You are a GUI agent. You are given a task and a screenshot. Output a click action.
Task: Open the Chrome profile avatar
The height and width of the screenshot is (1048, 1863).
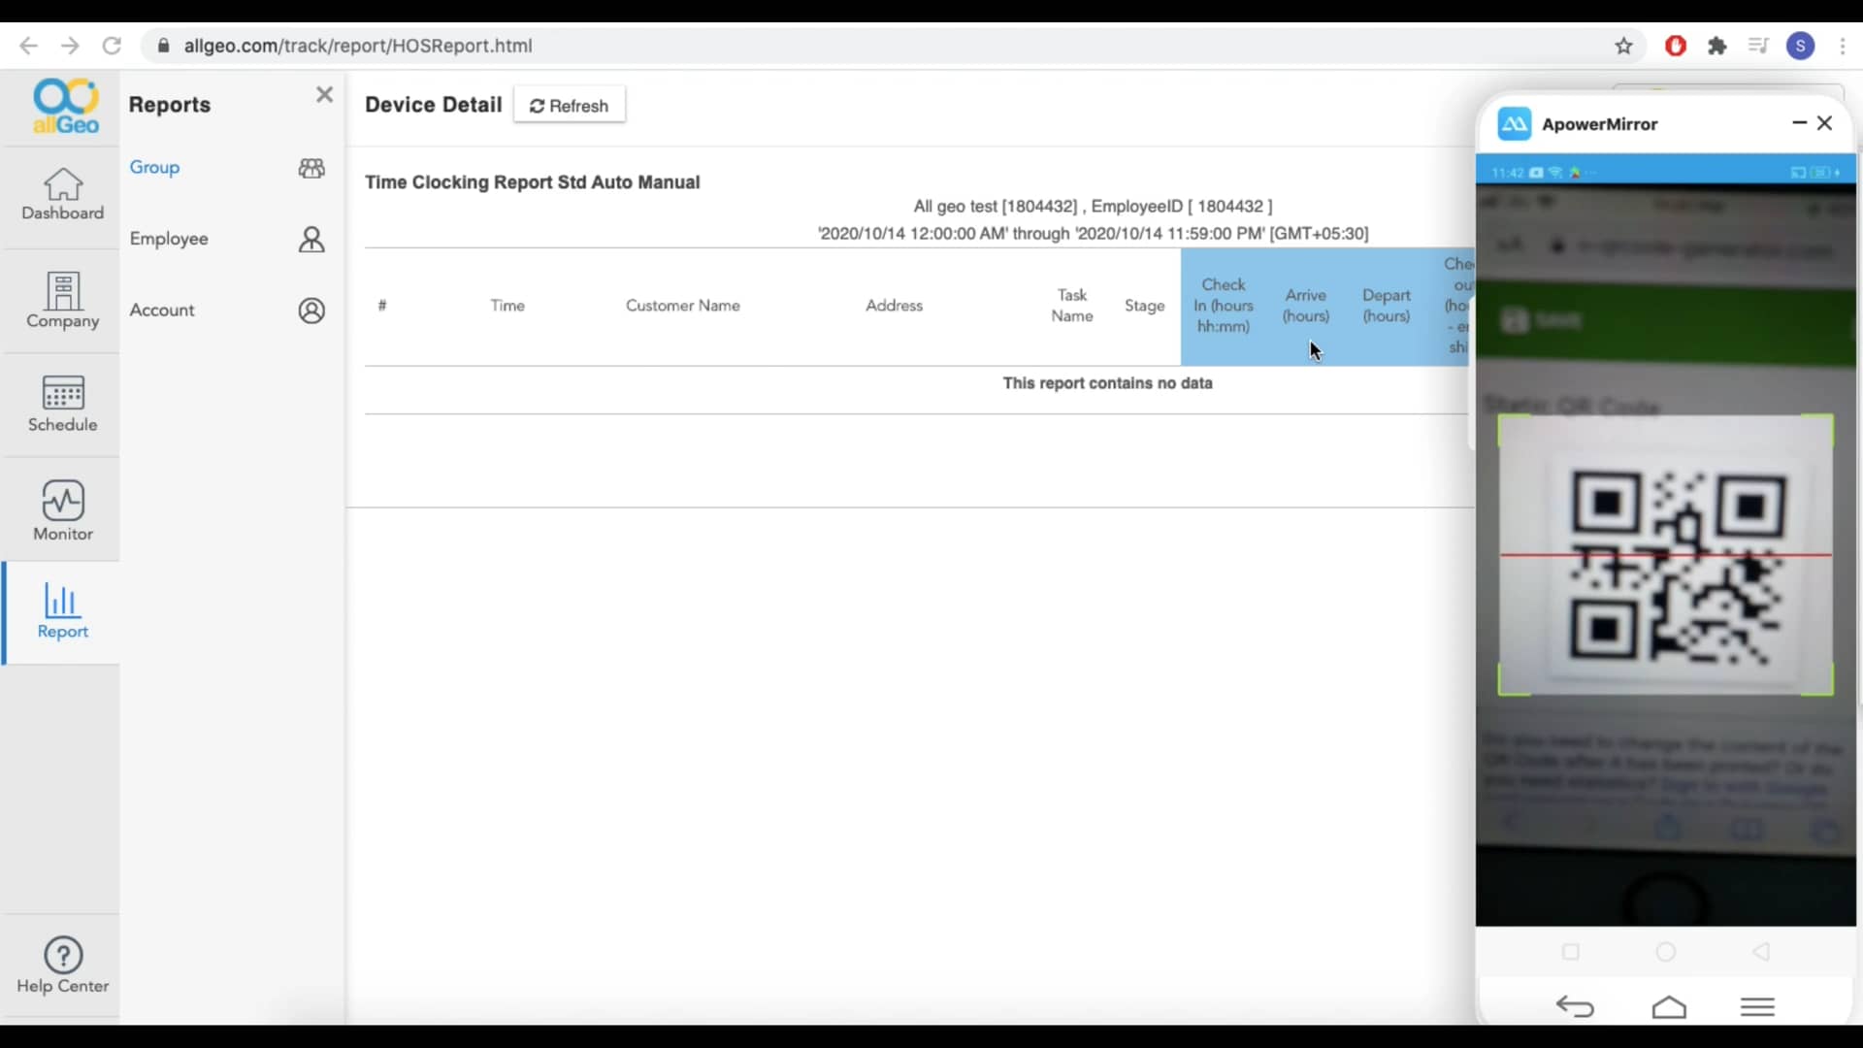click(1801, 46)
